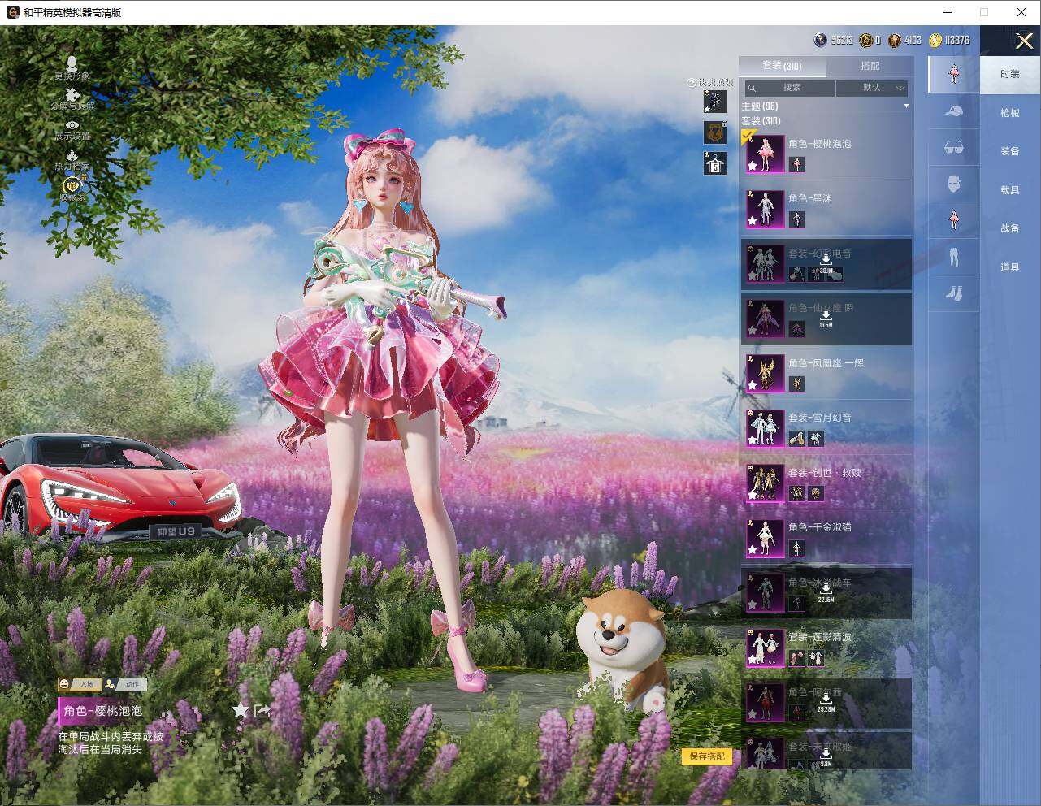1041x806 pixels.
Task: Click first sub-item of 套装-莲影清波
Action: (796, 658)
